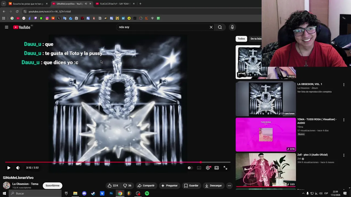Start voice search with the microphone

(232, 27)
